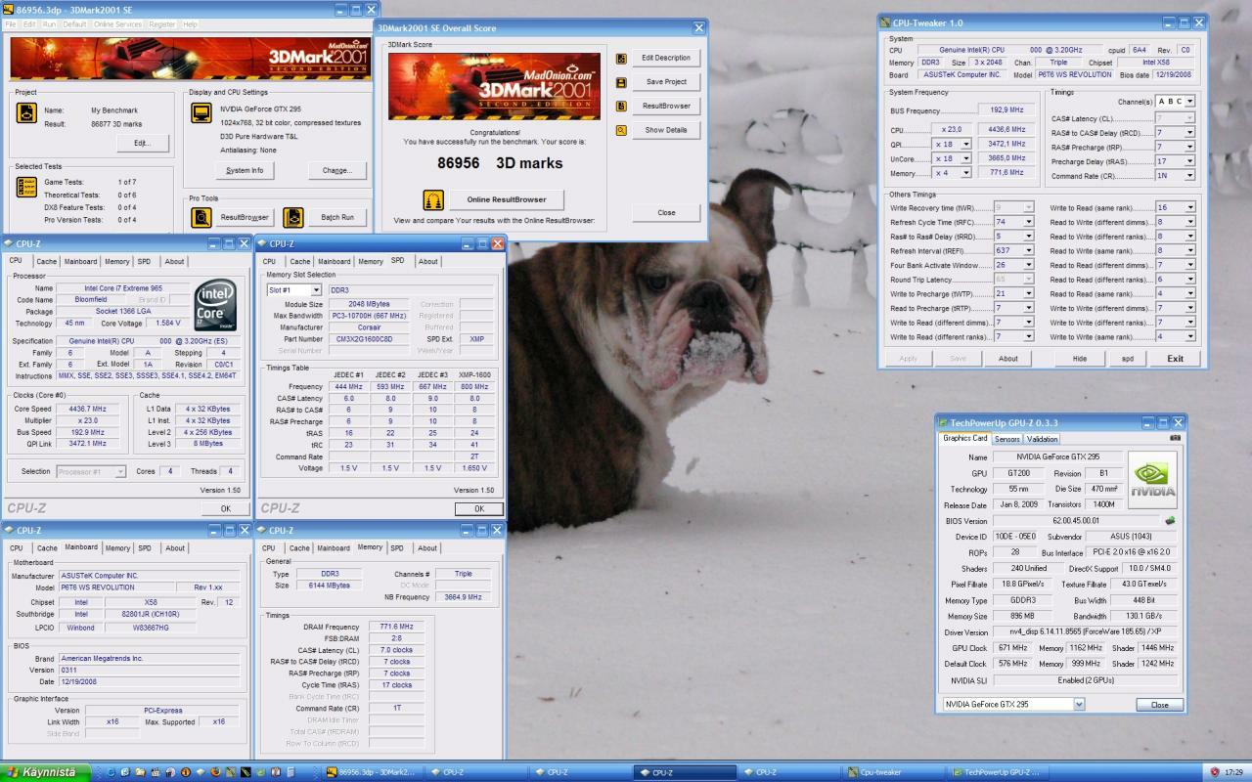Click the project icon beside My Benchmark
Viewport: 1252px width, 782px height.
pos(25,113)
